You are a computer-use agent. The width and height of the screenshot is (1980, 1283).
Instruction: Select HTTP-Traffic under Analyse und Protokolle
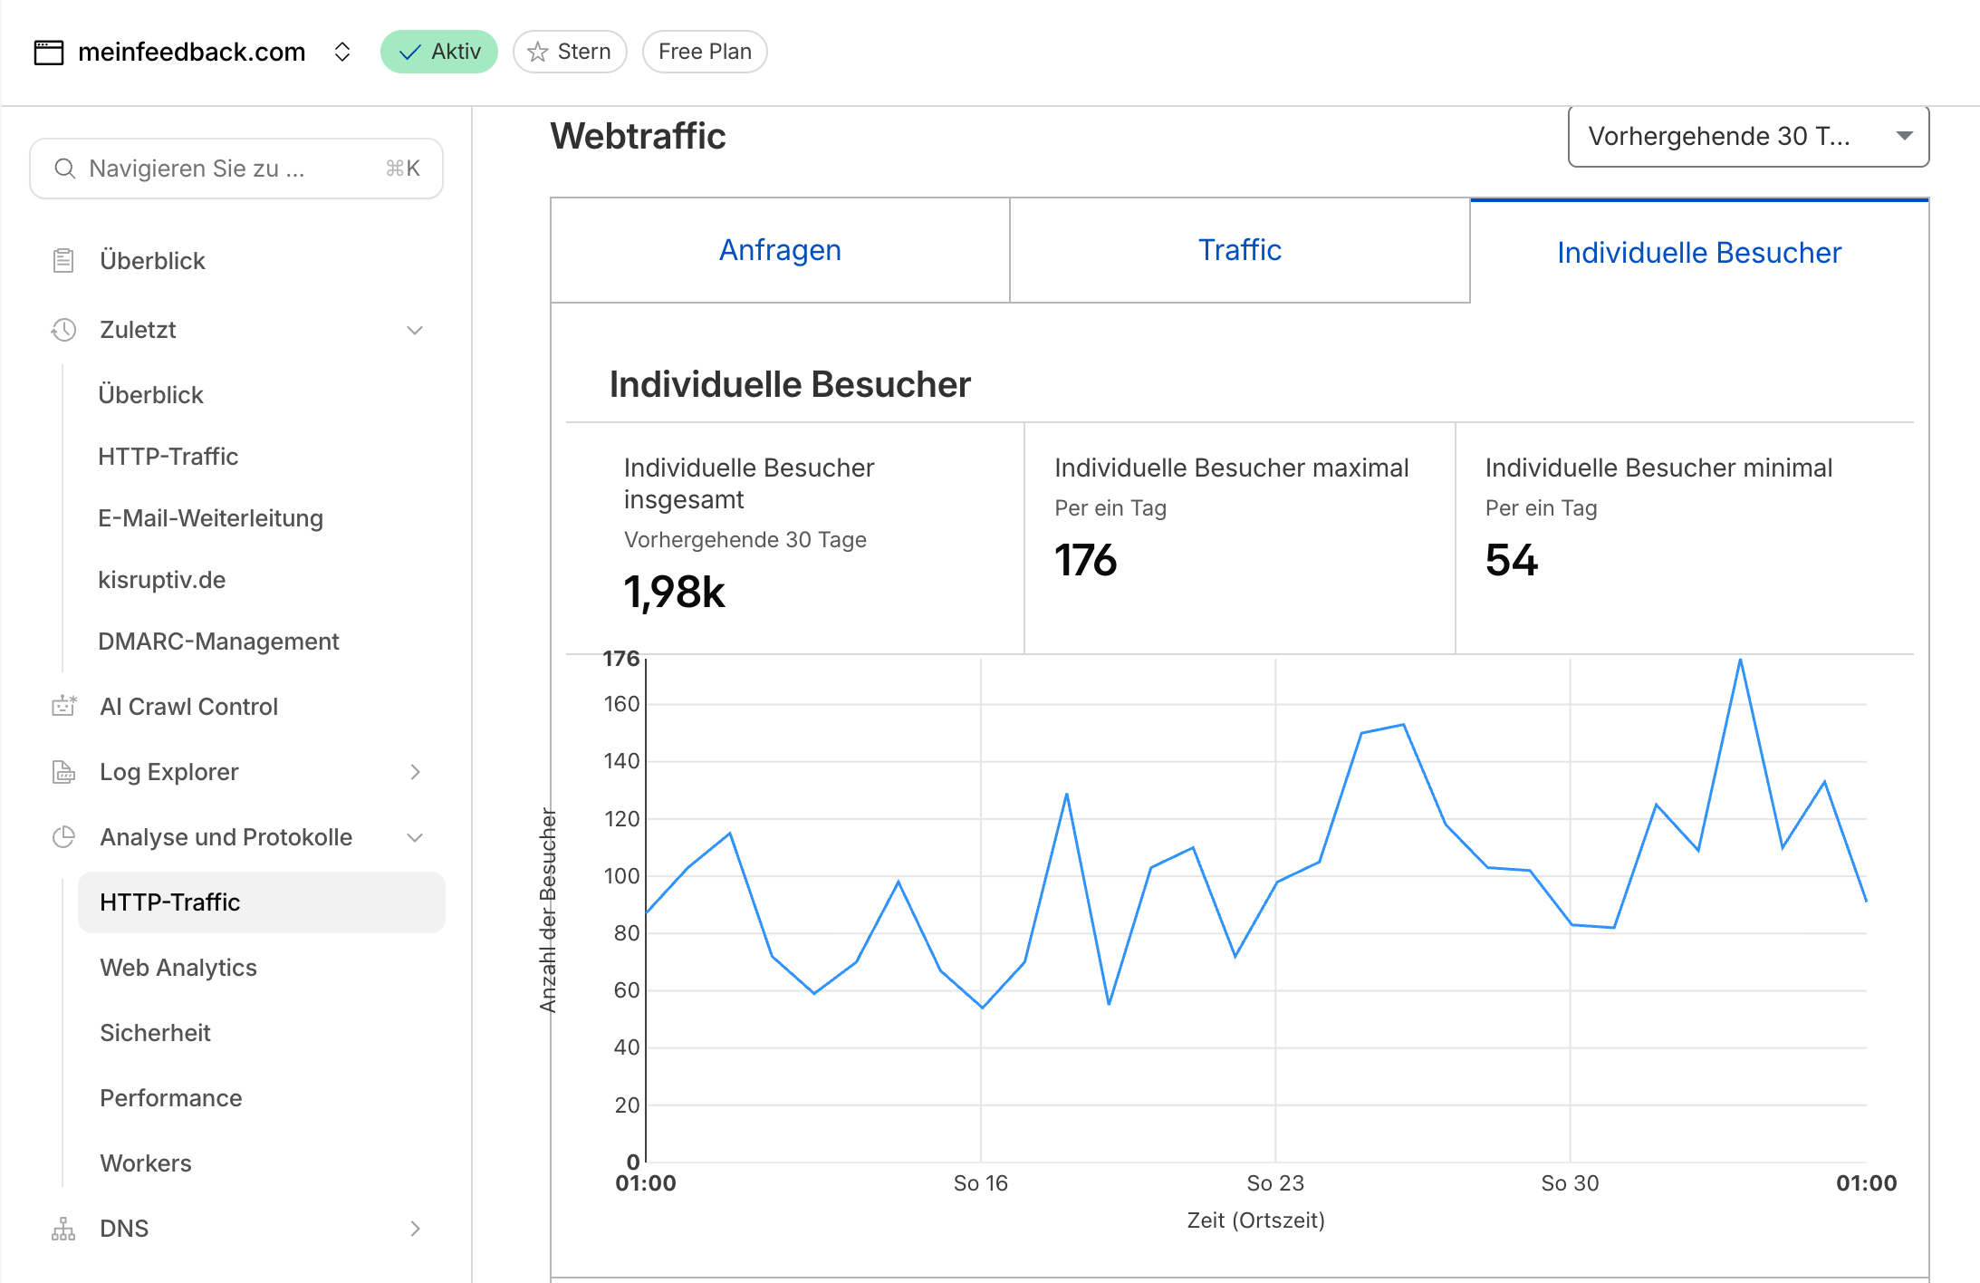pyautogui.click(x=262, y=902)
